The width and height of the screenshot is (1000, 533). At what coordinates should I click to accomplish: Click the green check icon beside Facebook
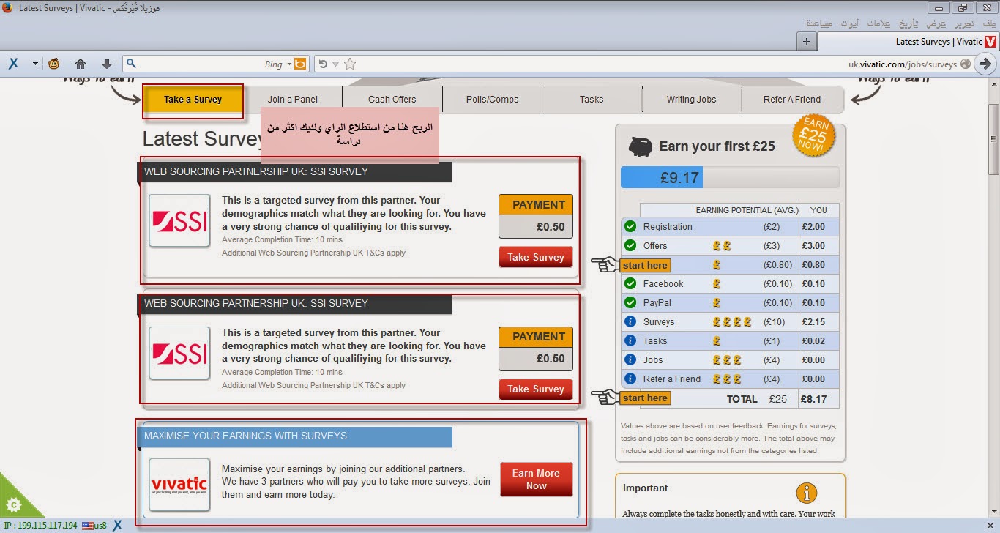[x=630, y=284]
